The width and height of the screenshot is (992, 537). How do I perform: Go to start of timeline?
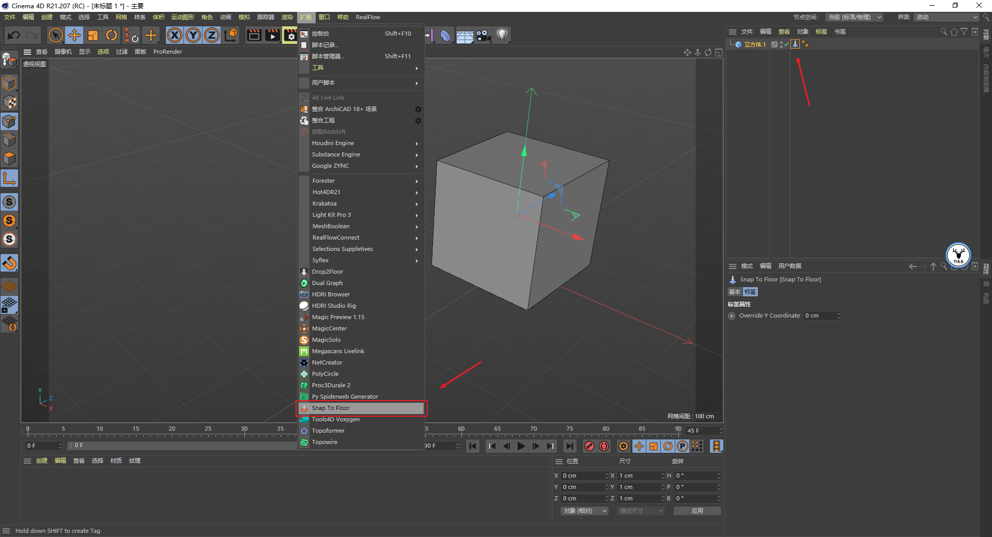pyautogui.click(x=473, y=446)
